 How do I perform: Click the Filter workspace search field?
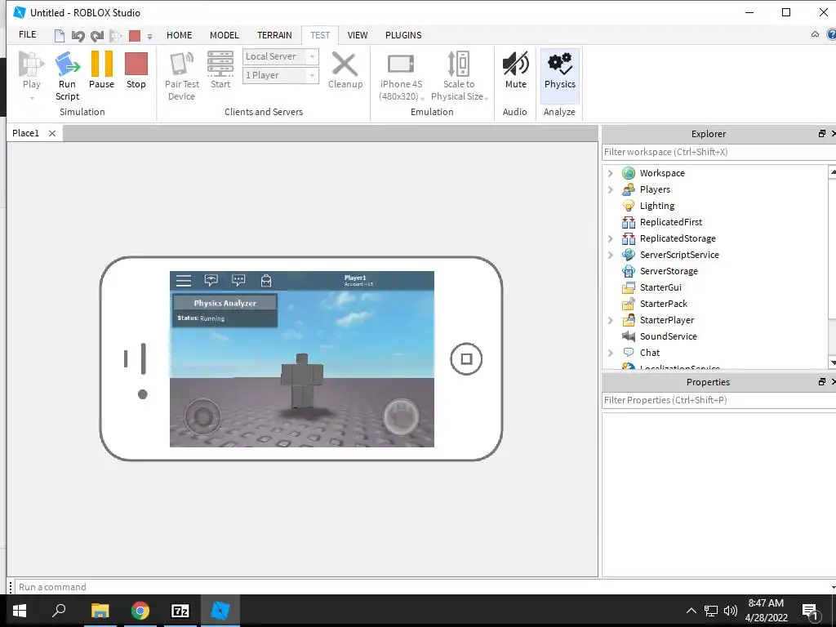pyautogui.click(x=718, y=152)
